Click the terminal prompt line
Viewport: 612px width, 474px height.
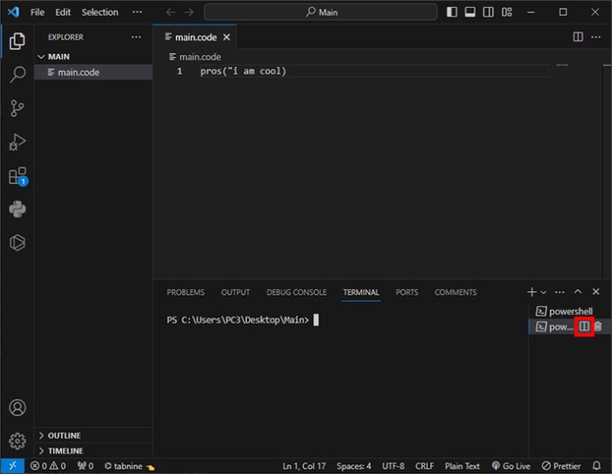click(x=242, y=320)
